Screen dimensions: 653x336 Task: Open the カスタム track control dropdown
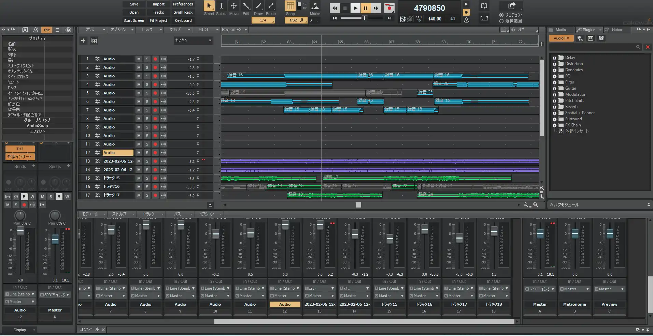pyautogui.click(x=193, y=41)
